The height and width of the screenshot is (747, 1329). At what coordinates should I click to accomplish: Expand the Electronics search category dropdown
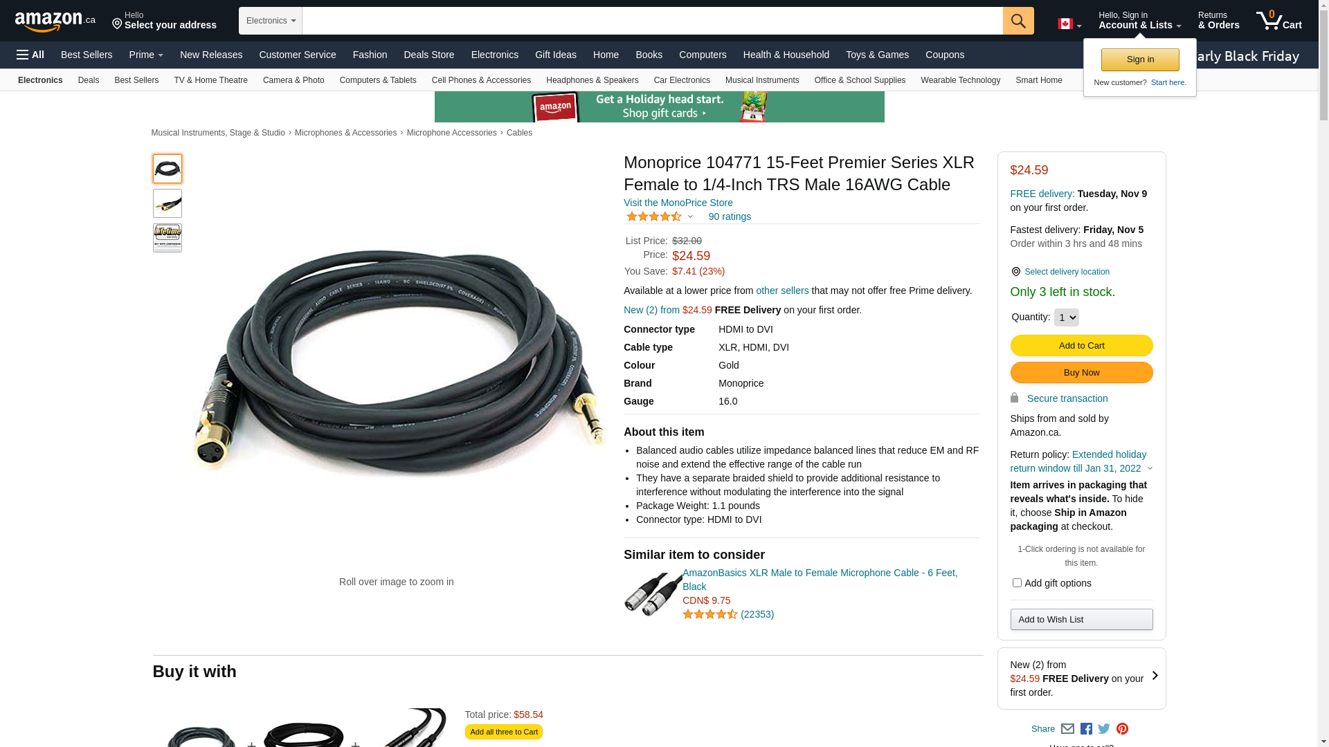click(271, 21)
